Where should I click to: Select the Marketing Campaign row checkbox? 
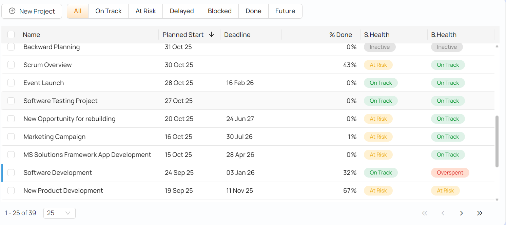(11, 137)
